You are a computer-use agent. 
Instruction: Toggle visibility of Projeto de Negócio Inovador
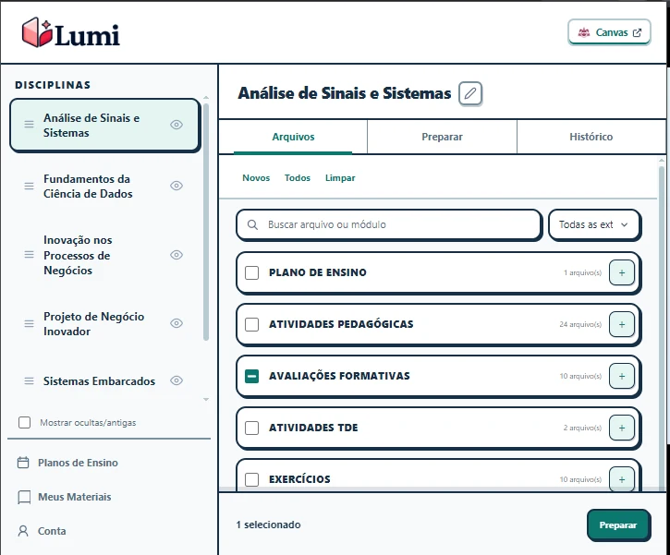pos(177,323)
